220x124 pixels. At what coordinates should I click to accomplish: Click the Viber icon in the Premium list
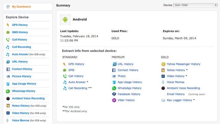[114, 100]
